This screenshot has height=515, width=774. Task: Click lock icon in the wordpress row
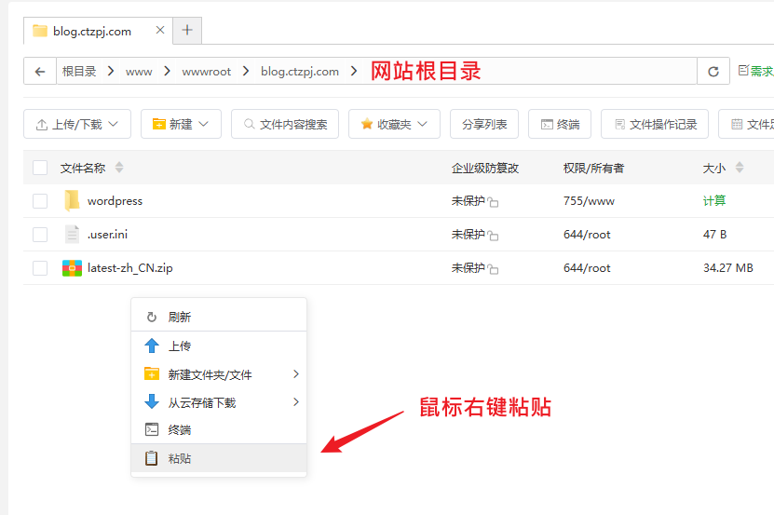pos(493,202)
